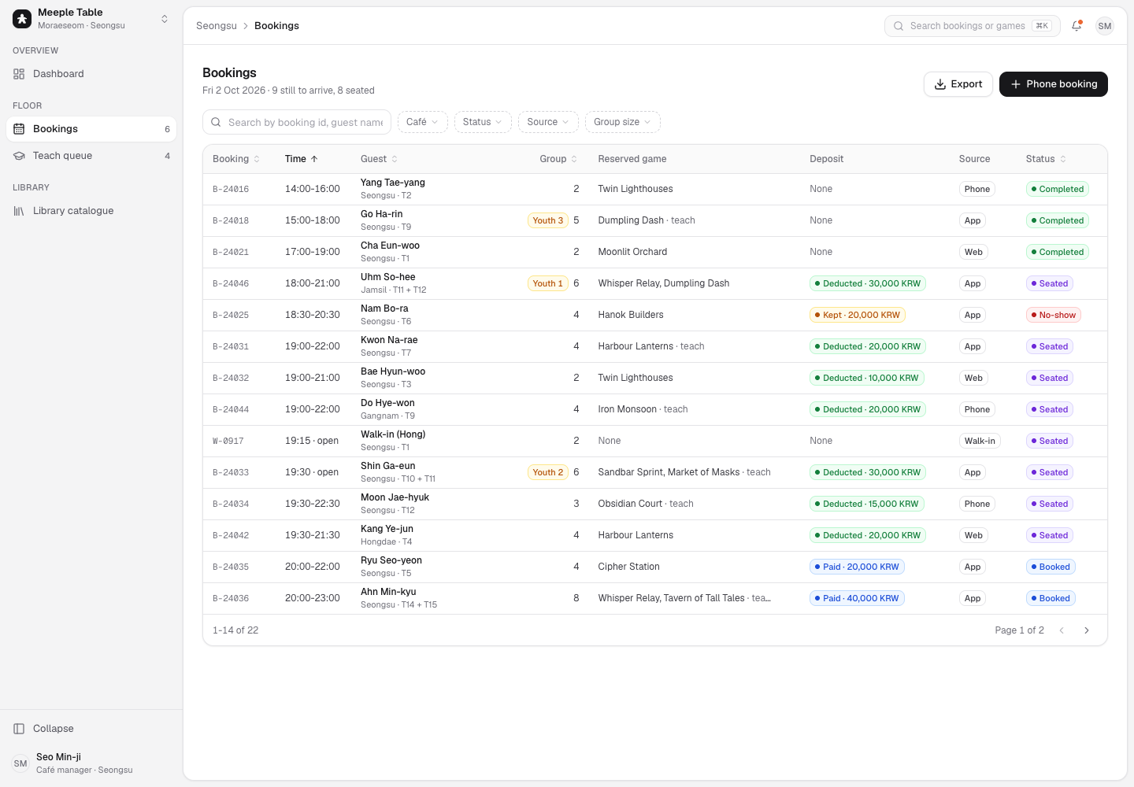Viewport: 1134px width, 787px height.
Task: Click the Bookings calendar icon
Action: pos(19,129)
